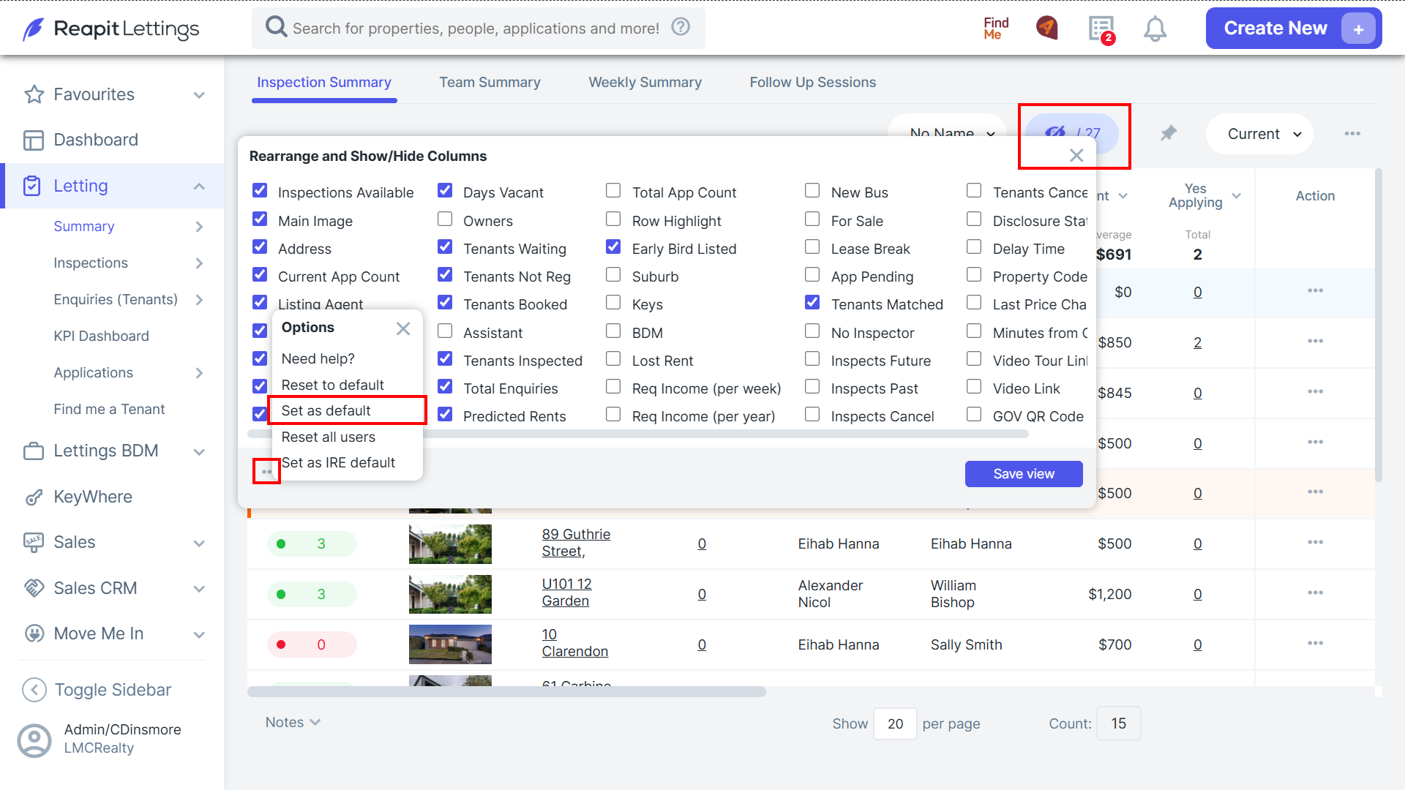Open the Current view dropdown
This screenshot has height=790, width=1405.
point(1259,134)
